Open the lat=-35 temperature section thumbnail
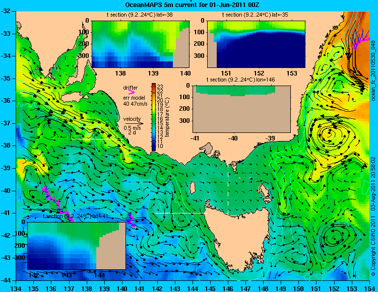Screen dimensions: 378x292 click(256, 44)
